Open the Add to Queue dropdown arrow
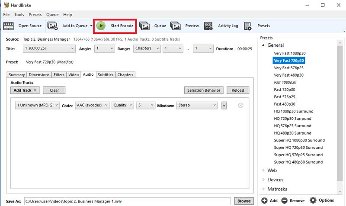This screenshot has height=206, width=346. pyautogui.click(x=91, y=26)
